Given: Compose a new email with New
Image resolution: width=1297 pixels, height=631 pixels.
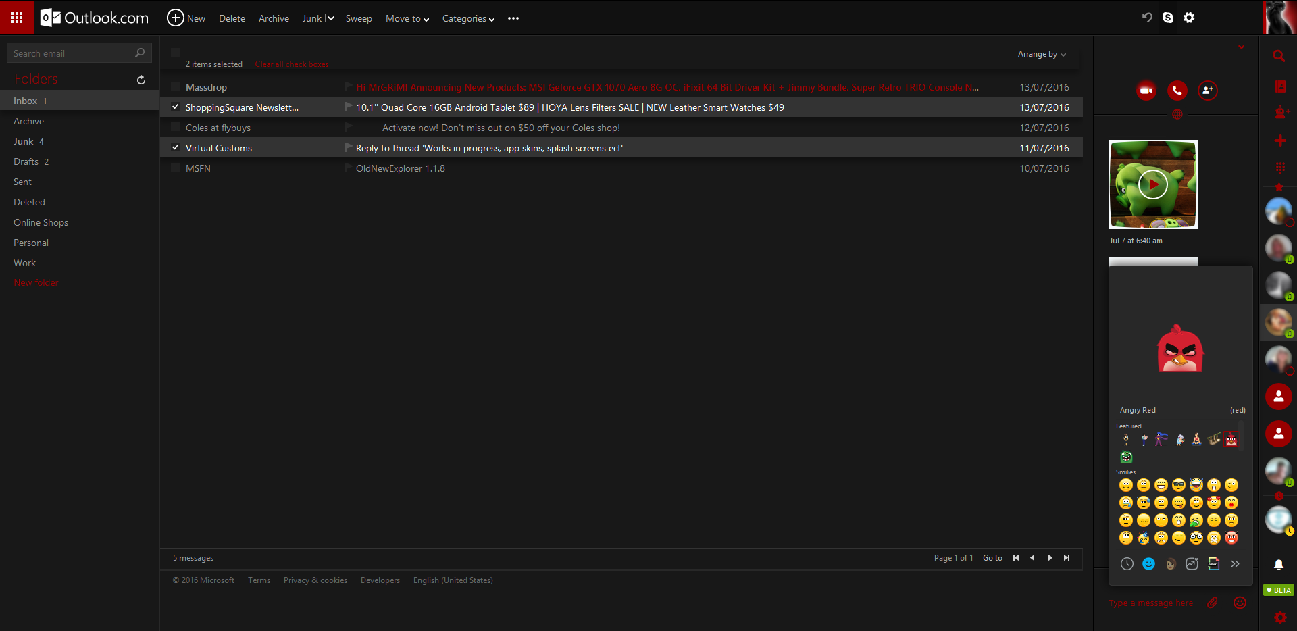Looking at the screenshot, I should (x=186, y=18).
